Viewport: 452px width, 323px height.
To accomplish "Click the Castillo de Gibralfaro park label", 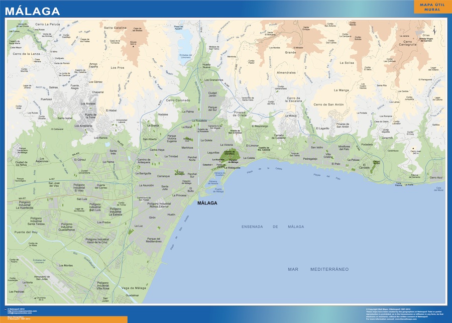I will 230,153.
